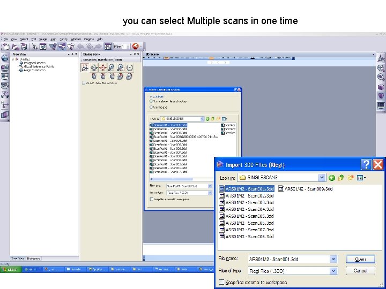Click the top icon in the right sidebar

381,58
